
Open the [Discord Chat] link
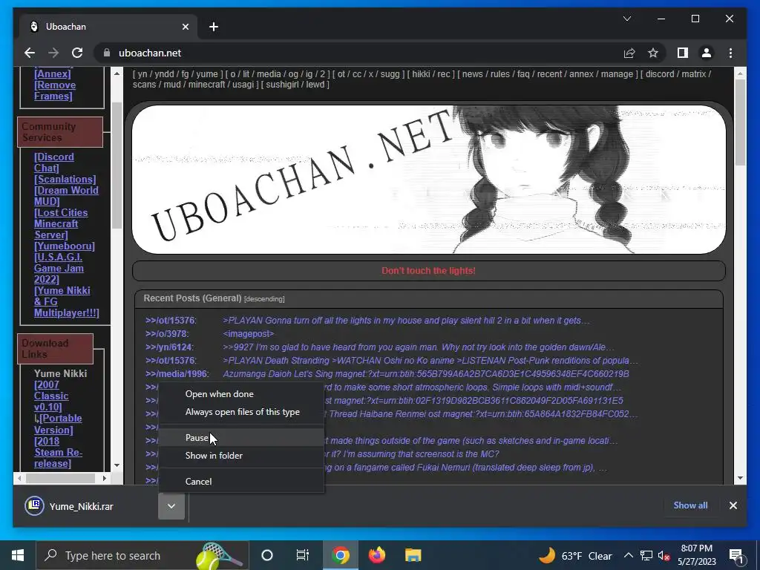point(53,163)
